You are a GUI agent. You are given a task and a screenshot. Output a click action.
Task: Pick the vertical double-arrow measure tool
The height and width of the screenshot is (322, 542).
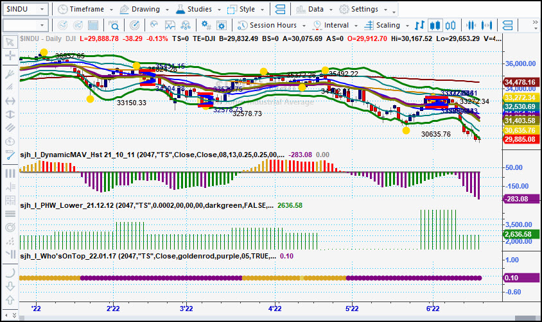coord(10,114)
